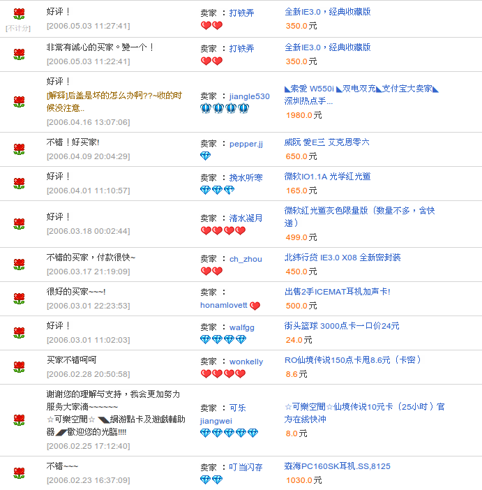View the RO仙境传说150点卡 item listing
Screen dimensions: 482x490
353,360
